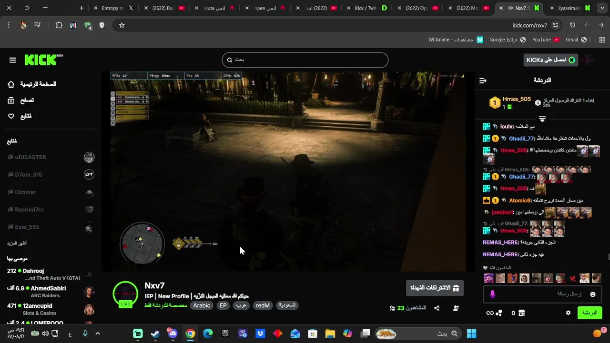
Task: Go to Kick home via logo
Action: (x=43, y=60)
